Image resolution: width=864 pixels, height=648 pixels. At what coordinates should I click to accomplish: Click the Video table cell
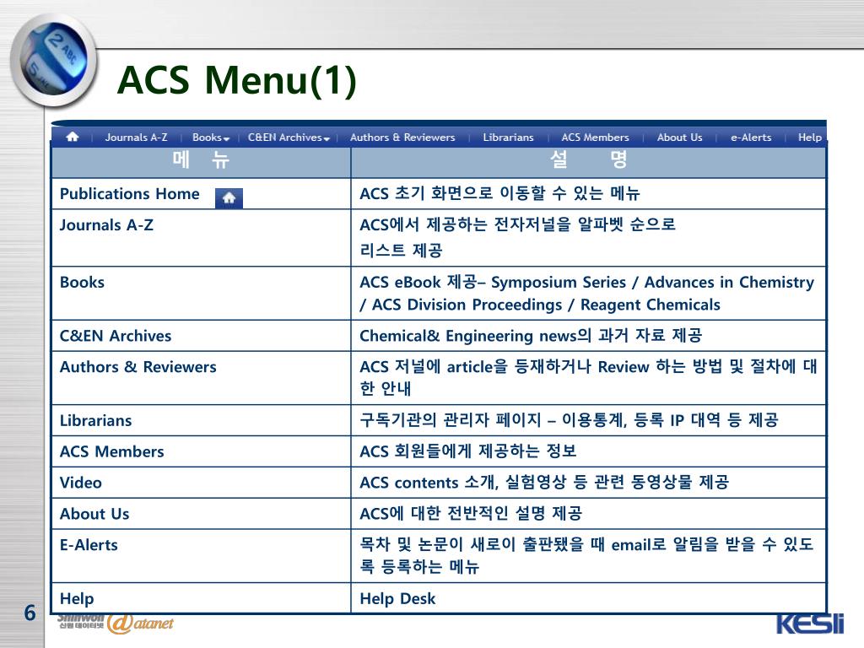(x=201, y=483)
